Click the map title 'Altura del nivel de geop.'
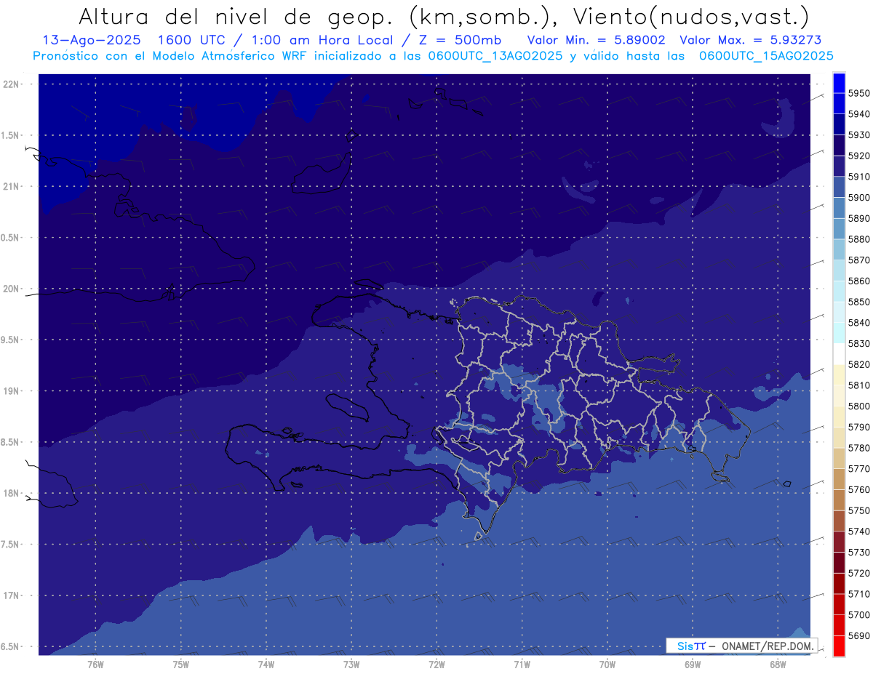 236,17
